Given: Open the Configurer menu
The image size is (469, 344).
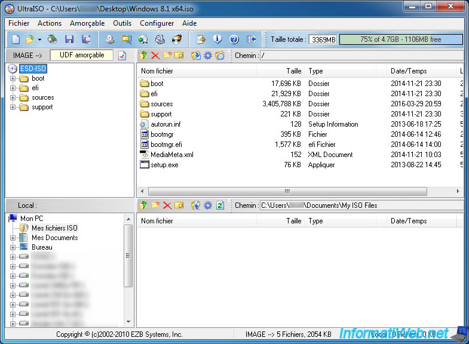Looking at the screenshot, I should coord(157,23).
